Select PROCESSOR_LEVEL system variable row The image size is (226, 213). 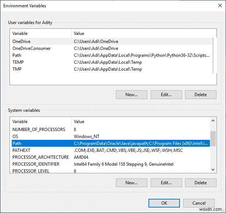[111, 170]
